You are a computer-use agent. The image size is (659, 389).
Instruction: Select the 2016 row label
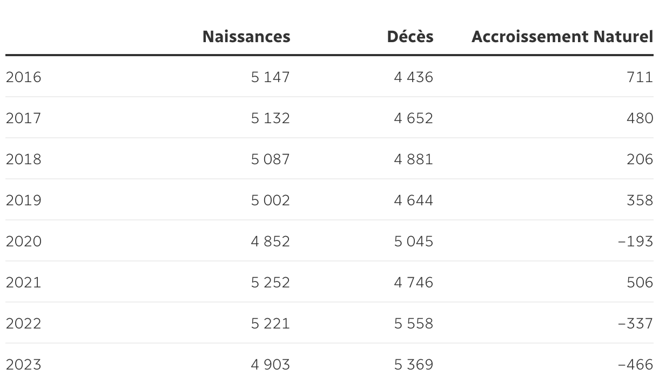23,77
